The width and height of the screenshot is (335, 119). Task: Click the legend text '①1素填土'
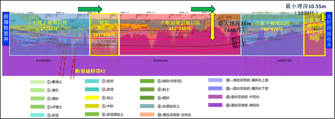tap(55, 82)
